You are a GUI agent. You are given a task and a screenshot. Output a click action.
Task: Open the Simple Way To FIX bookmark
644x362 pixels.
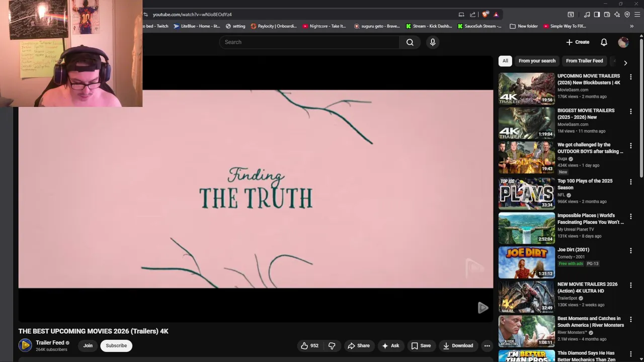point(565,26)
